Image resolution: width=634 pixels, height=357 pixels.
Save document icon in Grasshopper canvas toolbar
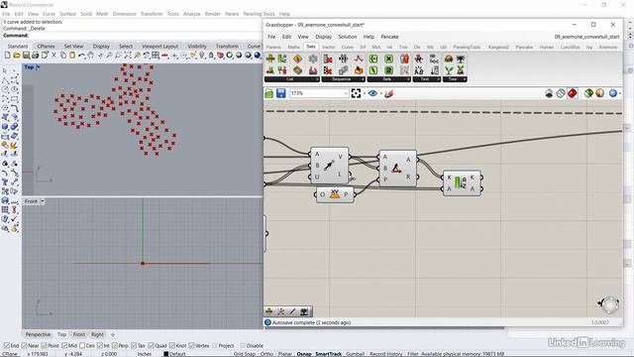pos(281,93)
